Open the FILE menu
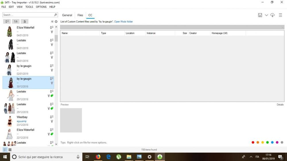Viewport: 287px width, 161px height. [x=4, y=7]
